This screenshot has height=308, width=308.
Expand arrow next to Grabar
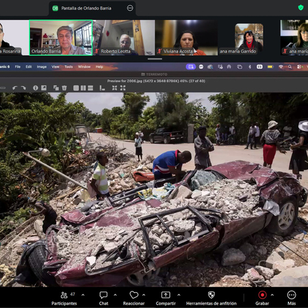tap(272, 295)
